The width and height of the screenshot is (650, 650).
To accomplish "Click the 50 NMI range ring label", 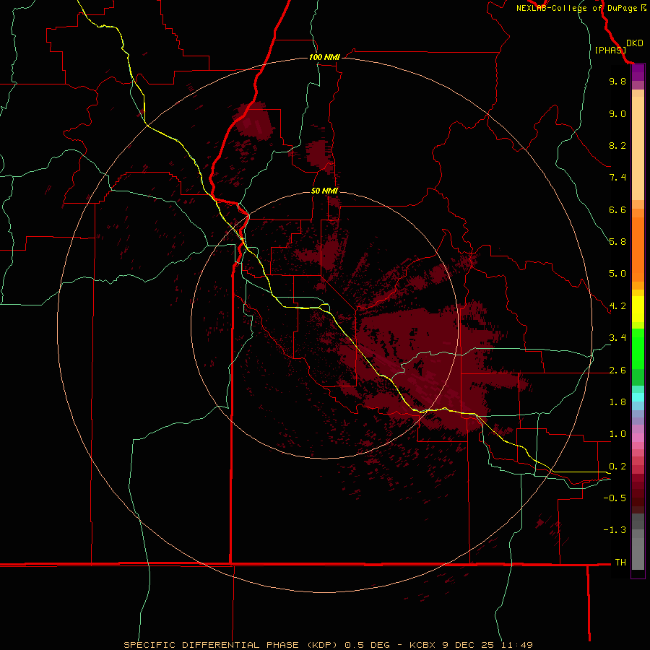I will tap(324, 191).
